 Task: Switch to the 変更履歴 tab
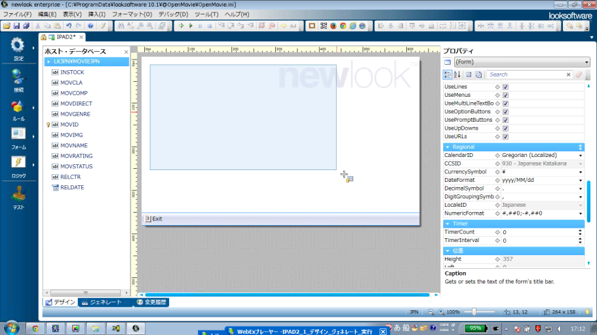click(x=151, y=302)
